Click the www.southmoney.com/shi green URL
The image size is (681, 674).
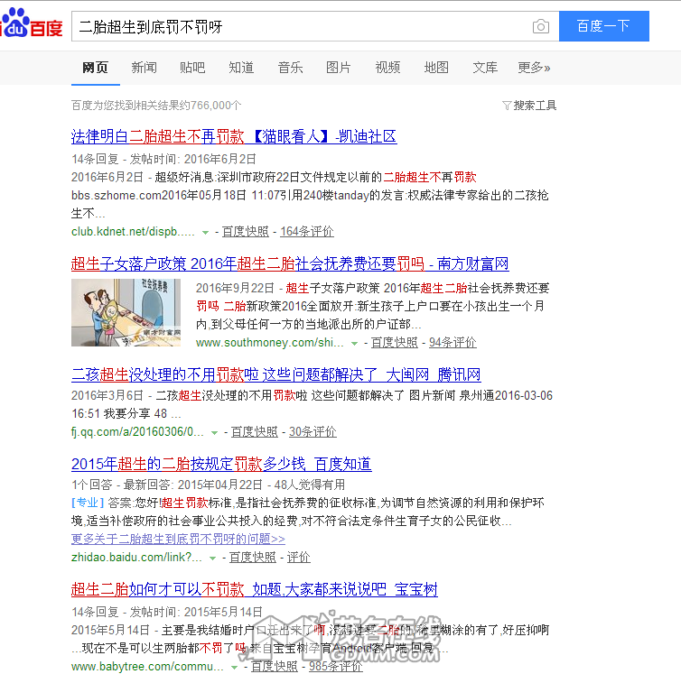270,343
